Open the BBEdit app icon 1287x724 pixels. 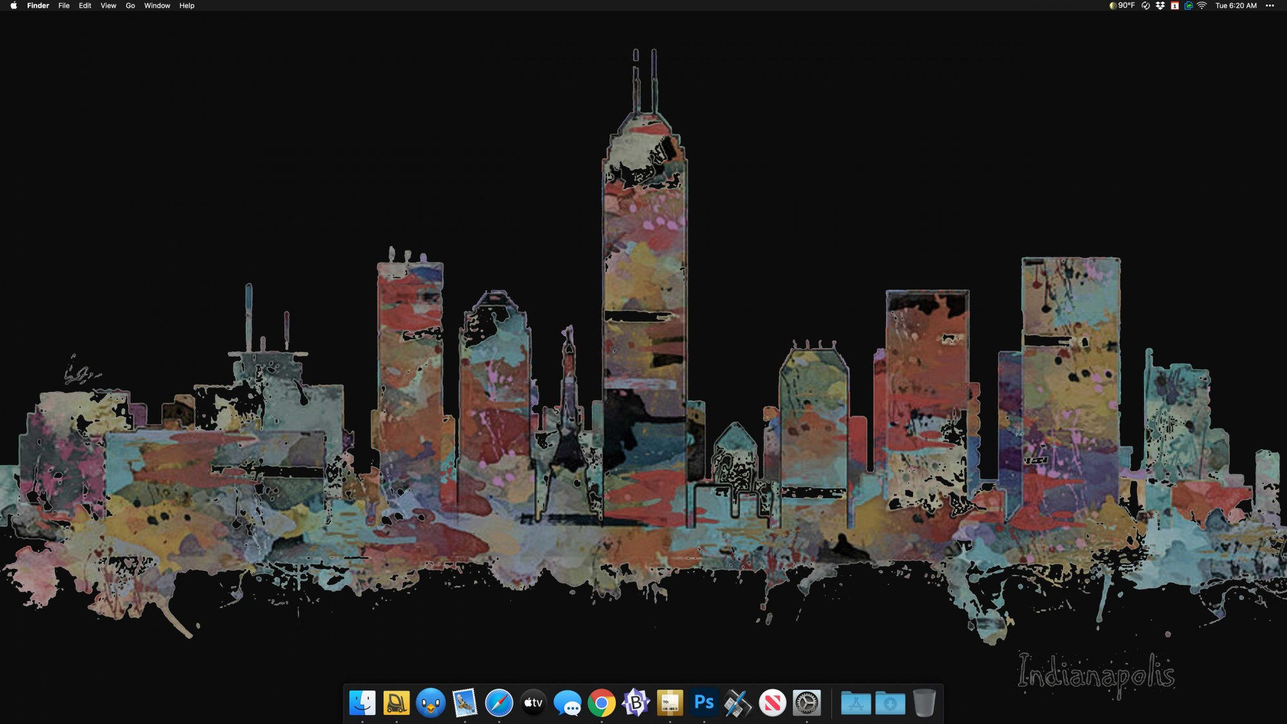click(x=636, y=703)
